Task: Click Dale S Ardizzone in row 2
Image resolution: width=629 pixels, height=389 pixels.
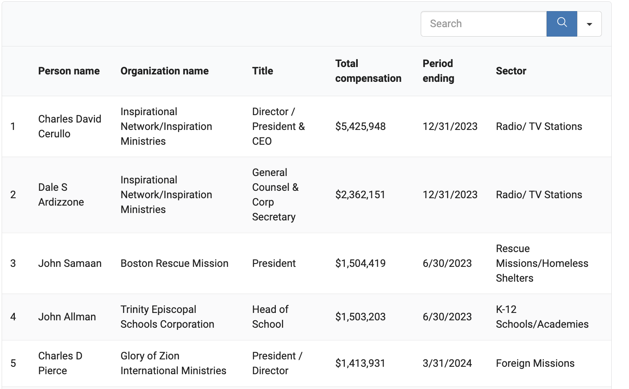Action: point(61,194)
